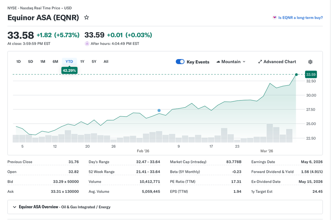Click the 52 Week Range value 21.41 - 33.64
This screenshot has width=333, height=220.
[x=148, y=172]
